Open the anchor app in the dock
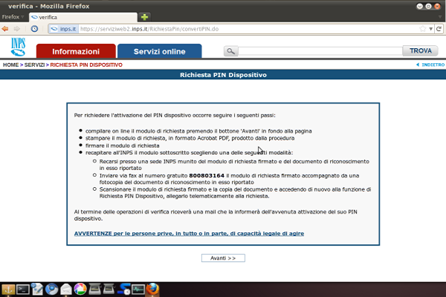Screen dimensions: 446x297 tap(8, 290)
